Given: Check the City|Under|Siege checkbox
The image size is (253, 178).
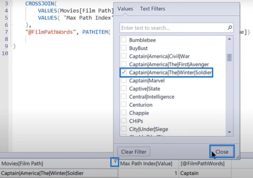Looking at the screenshot, I should (124, 129).
